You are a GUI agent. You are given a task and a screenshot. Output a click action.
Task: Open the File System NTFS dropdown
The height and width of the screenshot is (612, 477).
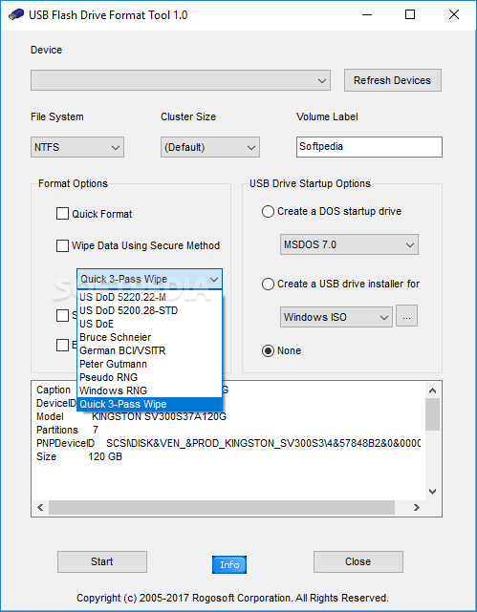coord(77,147)
